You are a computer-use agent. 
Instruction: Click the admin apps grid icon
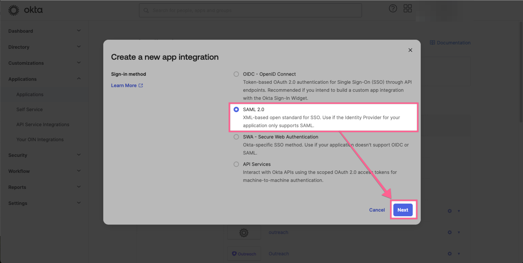coord(408,8)
